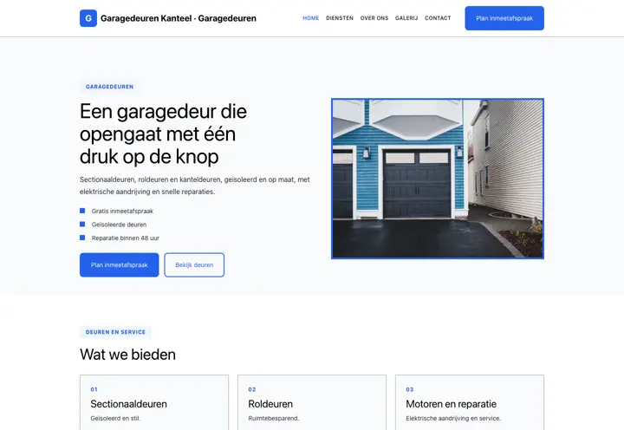Click the Wat we bieden heading
The image size is (624, 430).
[127, 355]
